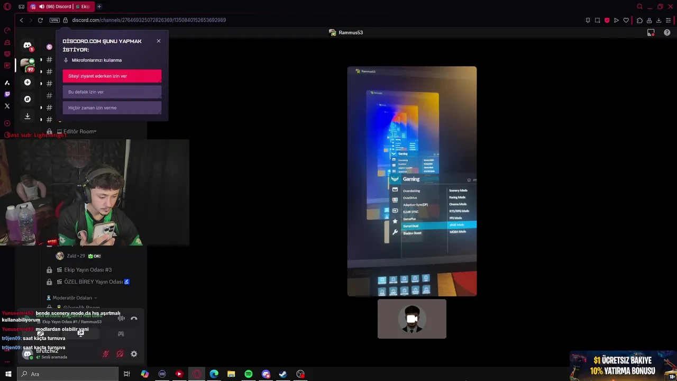Open the Windows Start menu

pyautogui.click(x=8, y=374)
